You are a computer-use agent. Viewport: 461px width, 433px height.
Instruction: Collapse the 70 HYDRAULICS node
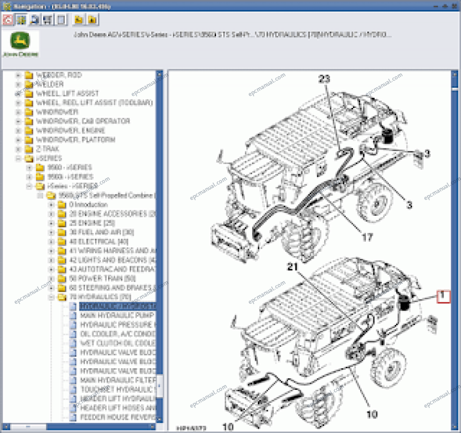(51, 297)
